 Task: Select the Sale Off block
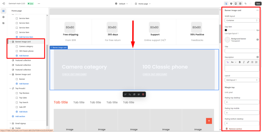click(x=23, y=107)
